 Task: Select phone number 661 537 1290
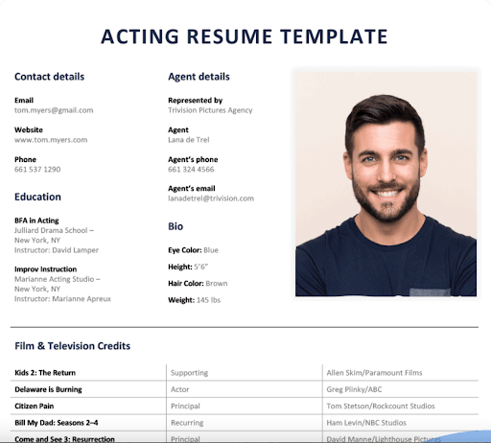(x=37, y=169)
